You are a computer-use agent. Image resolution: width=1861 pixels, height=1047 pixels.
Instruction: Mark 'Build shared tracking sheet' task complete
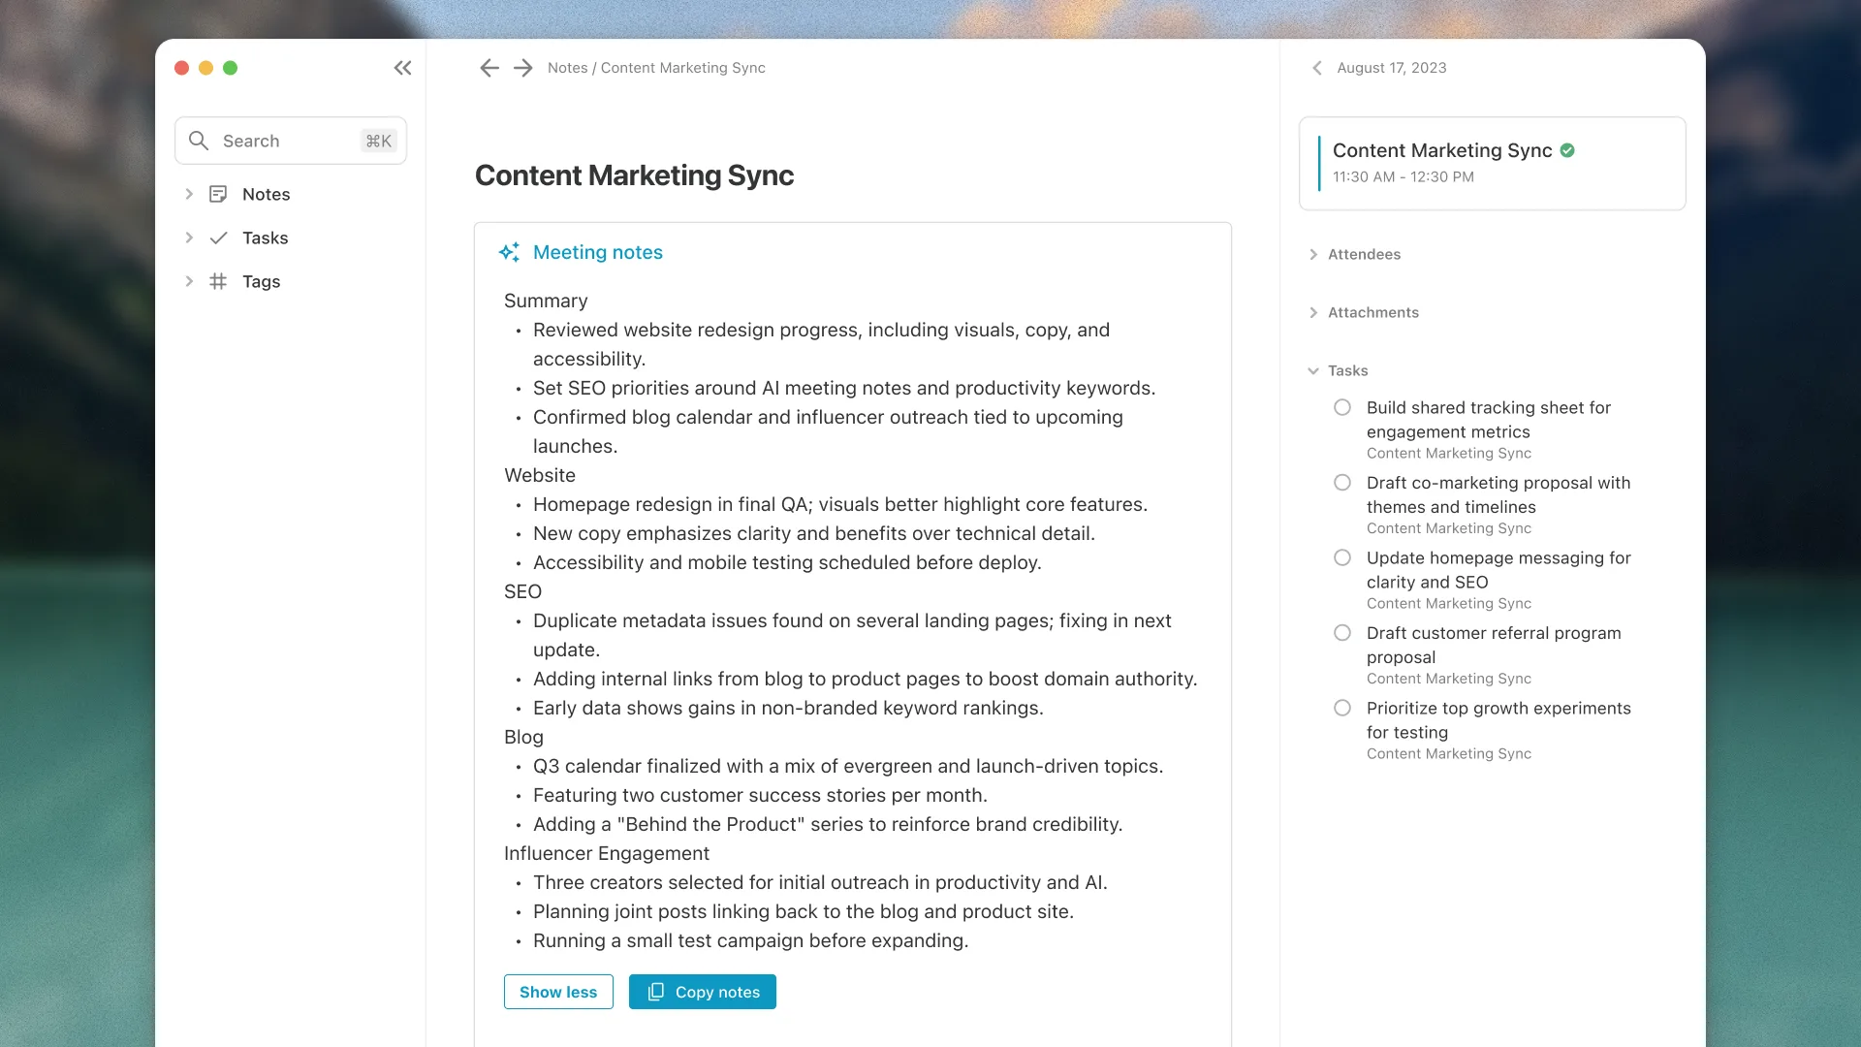pos(1342,407)
